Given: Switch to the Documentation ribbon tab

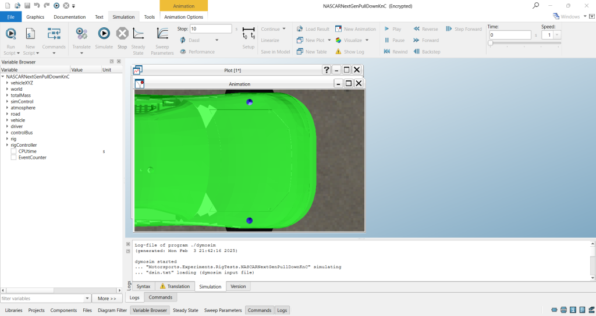Looking at the screenshot, I should coord(70,17).
